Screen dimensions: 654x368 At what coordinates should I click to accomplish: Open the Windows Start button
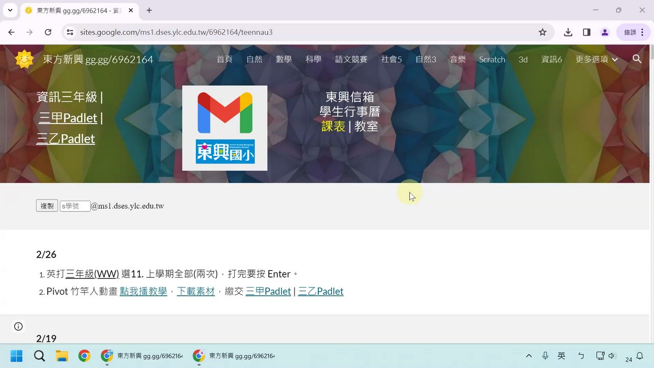point(16,356)
